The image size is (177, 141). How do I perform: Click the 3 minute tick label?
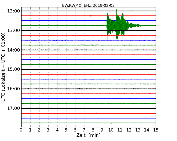48,130
